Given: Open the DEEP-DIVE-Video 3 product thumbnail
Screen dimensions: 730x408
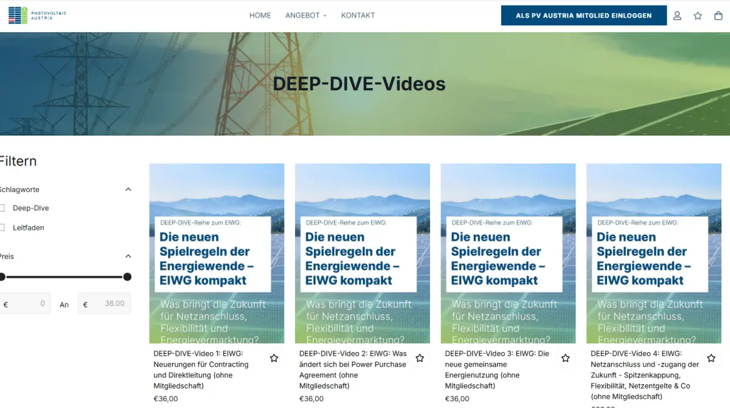Looking at the screenshot, I should 508,254.
